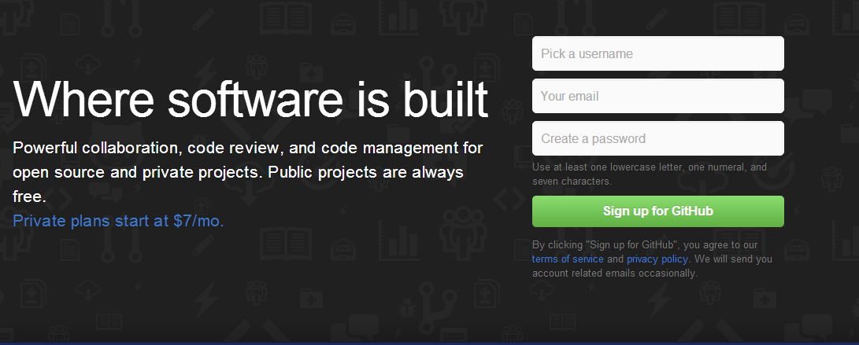
Task: Open the privacy policy link
Action: pyautogui.click(x=657, y=259)
